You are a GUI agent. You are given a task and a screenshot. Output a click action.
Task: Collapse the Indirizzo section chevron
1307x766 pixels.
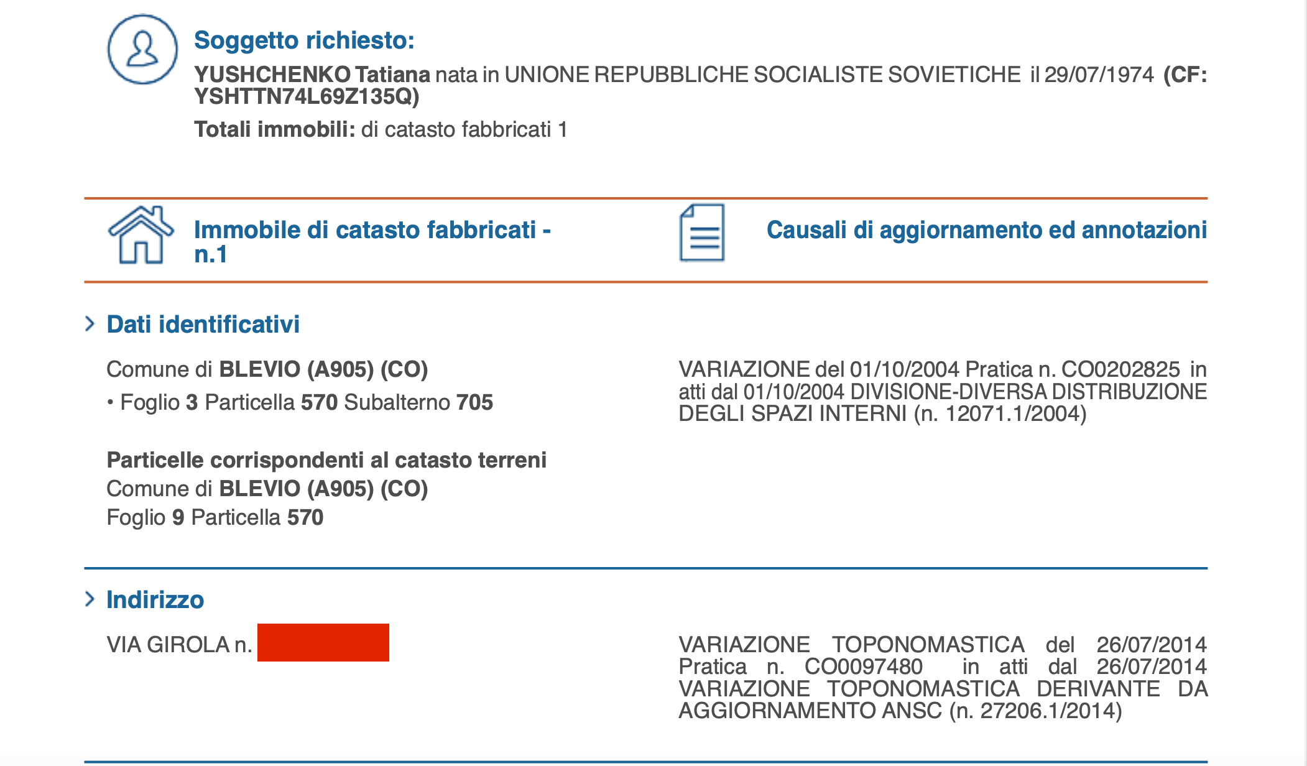pos(90,599)
